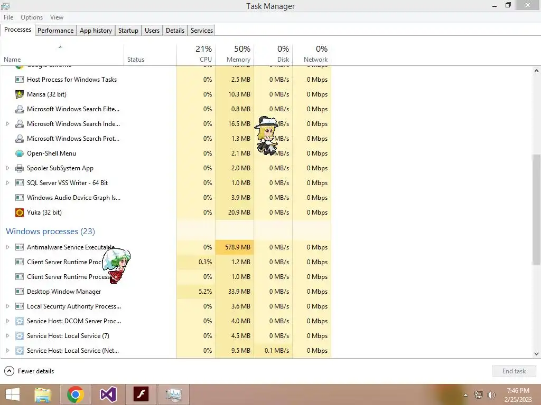Expand Service Host: Local Service (Net...)

tap(7, 351)
